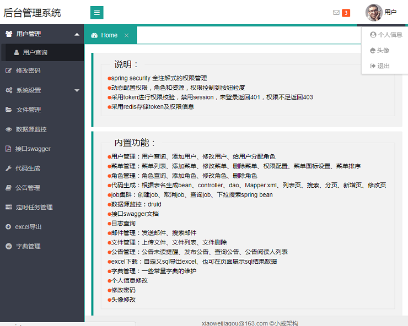Screen dimensions: 408x326
Task: Click the line '头像修改'
Action: tap(124, 300)
